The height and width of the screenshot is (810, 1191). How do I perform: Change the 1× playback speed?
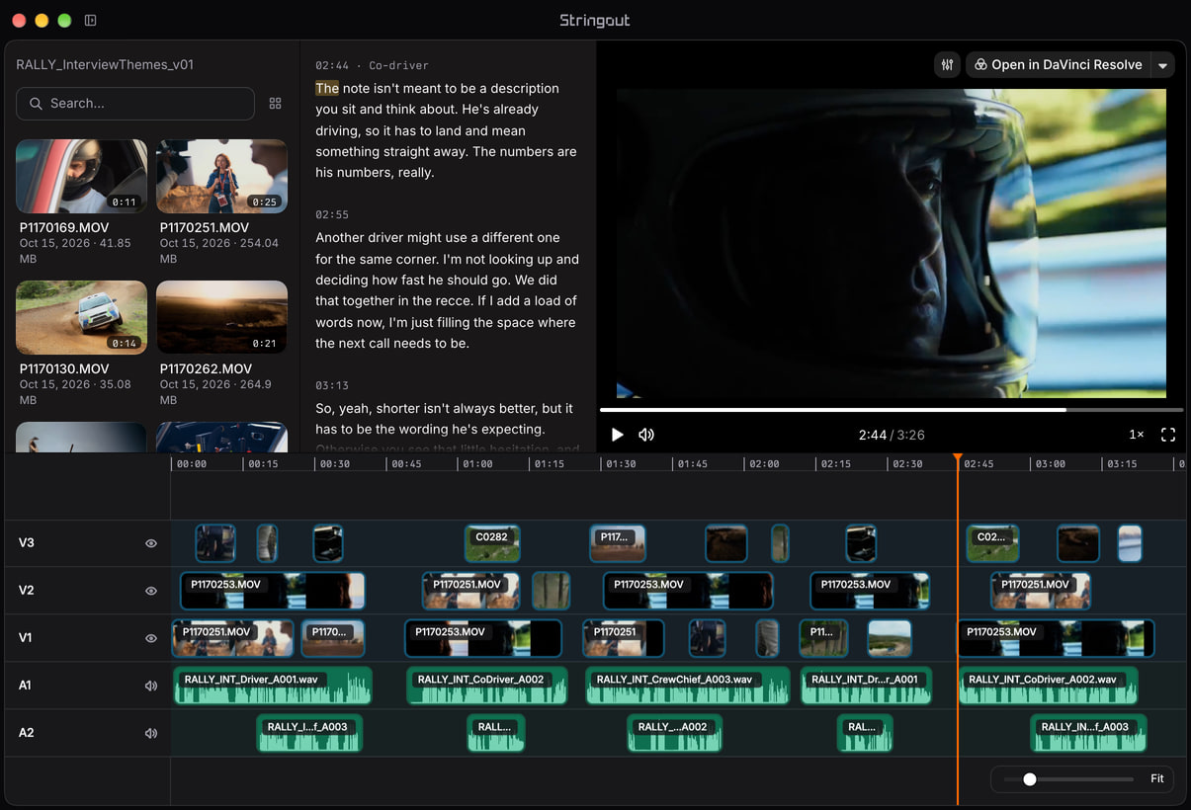click(1137, 435)
